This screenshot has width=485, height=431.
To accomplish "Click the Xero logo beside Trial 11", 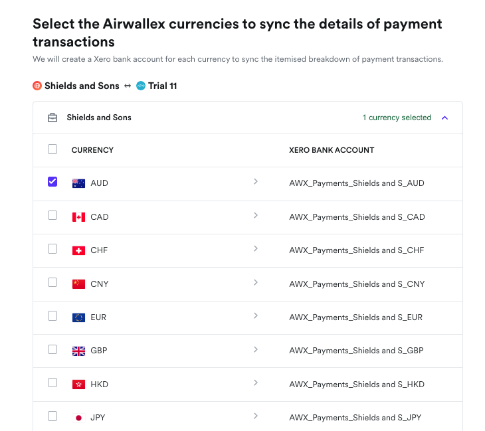I will (x=141, y=86).
